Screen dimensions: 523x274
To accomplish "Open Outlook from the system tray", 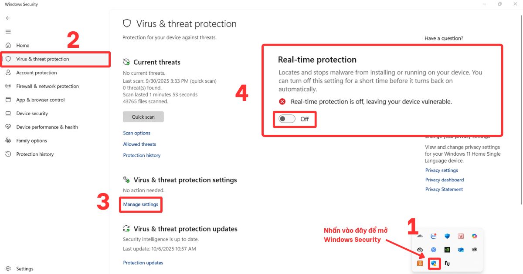I will click(461, 250).
